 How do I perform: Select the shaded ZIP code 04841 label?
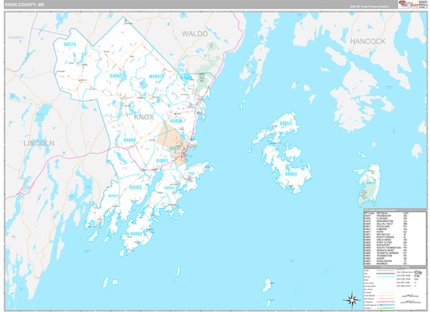pos(176,148)
